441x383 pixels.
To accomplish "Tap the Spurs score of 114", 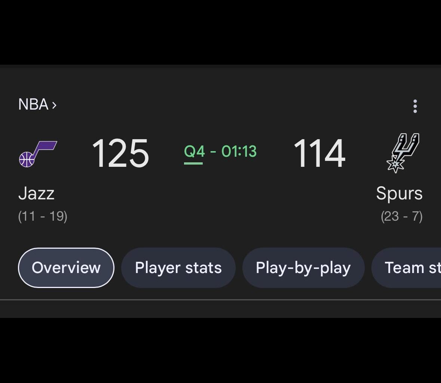I will click(319, 153).
